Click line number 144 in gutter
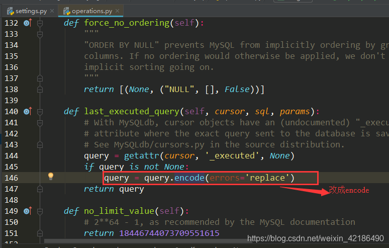The height and width of the screenshot is (248, 389). (12, 156)
